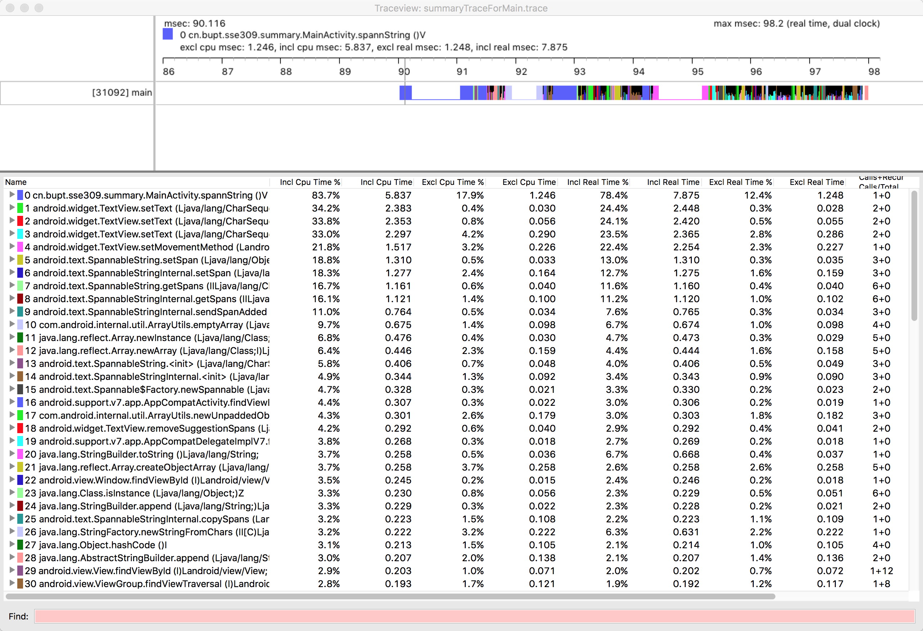923x631 pixels.
Task: Click the green color swatch of row 1
Action: coord(20,208)
